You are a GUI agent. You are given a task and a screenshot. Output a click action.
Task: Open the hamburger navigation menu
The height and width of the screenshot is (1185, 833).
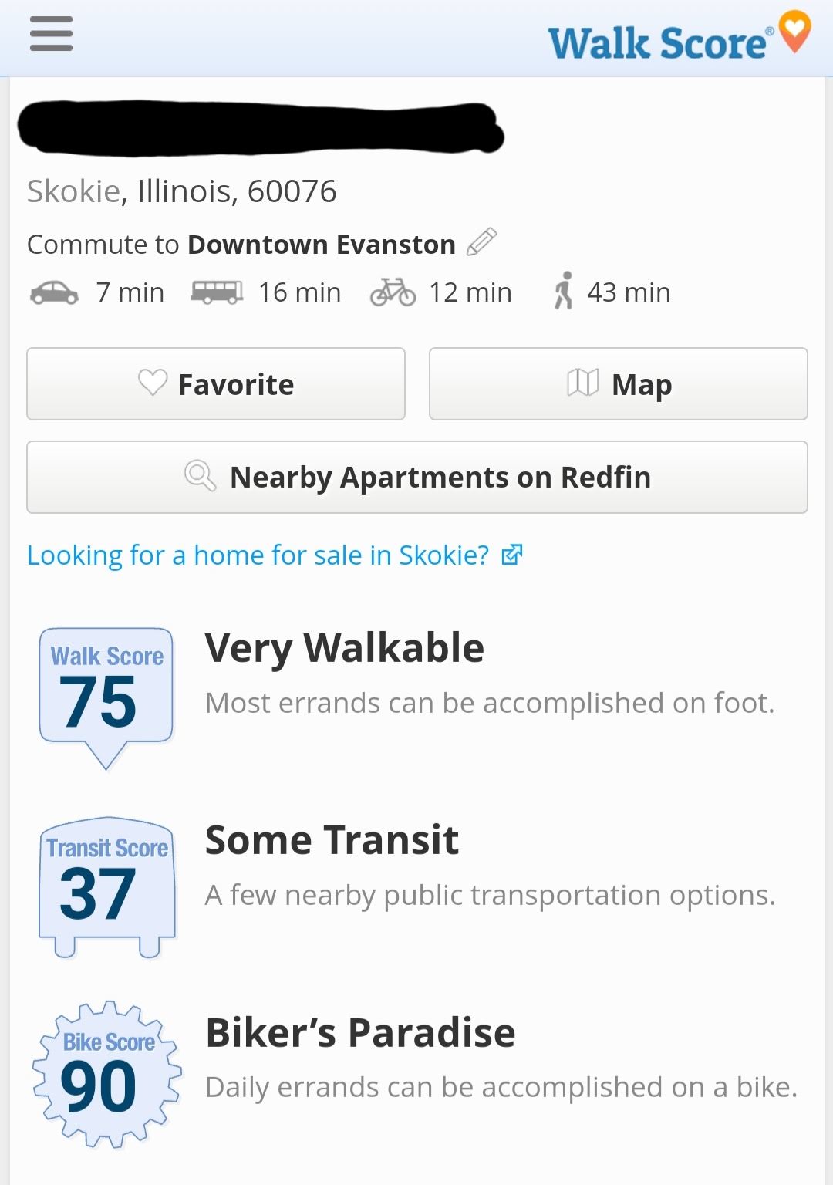click(x=51, y=34)
